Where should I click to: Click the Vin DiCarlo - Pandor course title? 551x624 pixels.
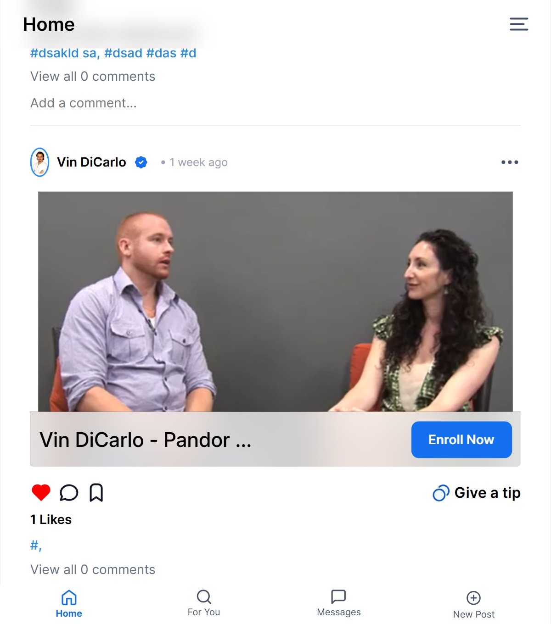[x=146, y=440]
